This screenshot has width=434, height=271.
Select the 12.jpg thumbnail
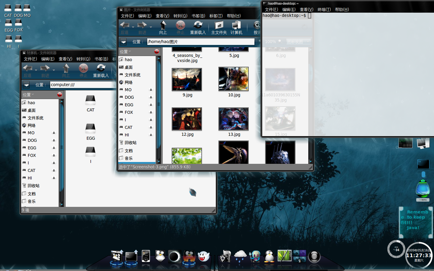click(187, 119)
